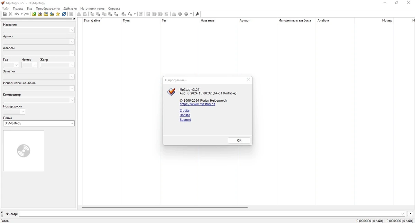415x223 pixels.
Task: Click the remove tag X icon in toolbar
Action: 10,14
